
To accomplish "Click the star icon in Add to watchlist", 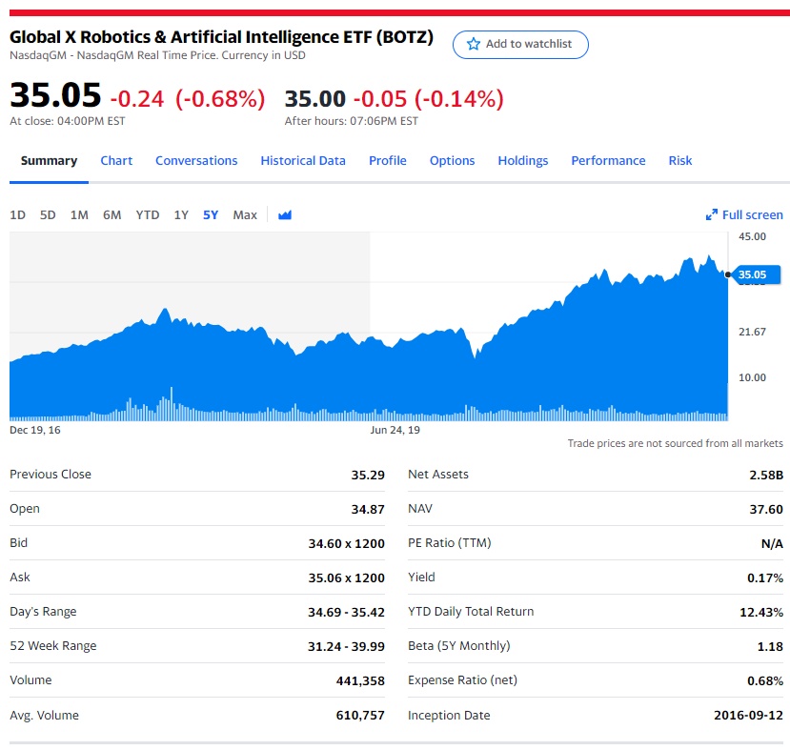I will tap(473, 45).
